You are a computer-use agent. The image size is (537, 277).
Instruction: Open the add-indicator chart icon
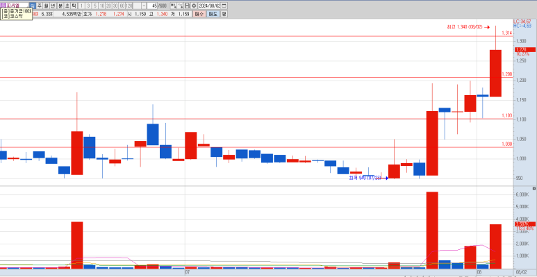tap(174, 6)
